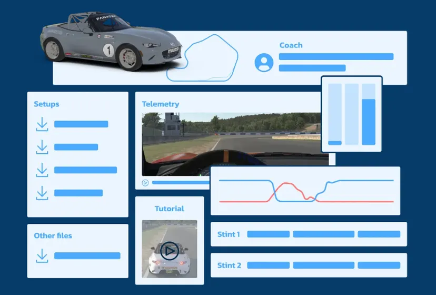Play the Telemetry video with the small play icon
The height and width of the screenshot is (295, 436).
coord(145,183)
